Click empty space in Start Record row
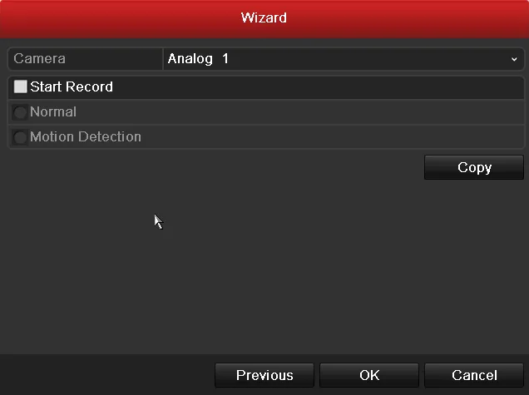Screen dimensions: 529x395 [x=317, y=87]
